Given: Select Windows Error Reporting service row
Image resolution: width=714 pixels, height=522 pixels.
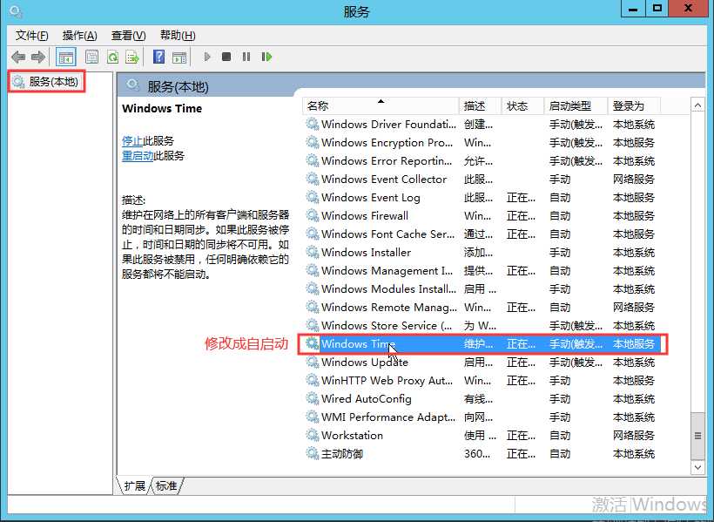Looking at the screenshot, I should pos(481,161).
